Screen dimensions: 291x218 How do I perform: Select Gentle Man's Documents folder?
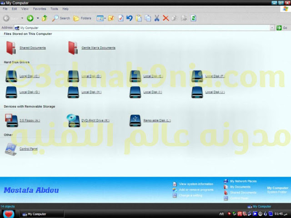click(92, 48)
